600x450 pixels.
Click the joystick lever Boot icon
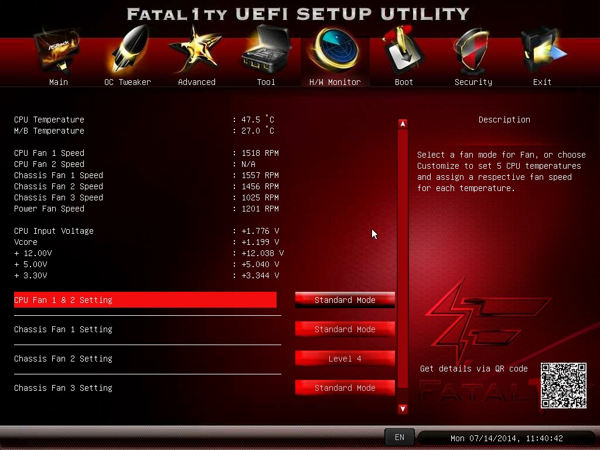click(x=403, y=50)
